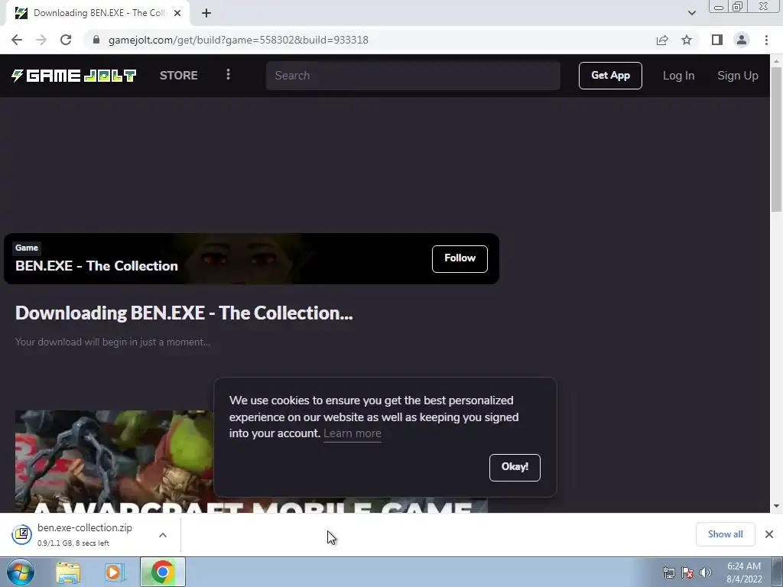Open the Chrome profile avatar
This screenshot has height=587, width=783.
[742, 40]
